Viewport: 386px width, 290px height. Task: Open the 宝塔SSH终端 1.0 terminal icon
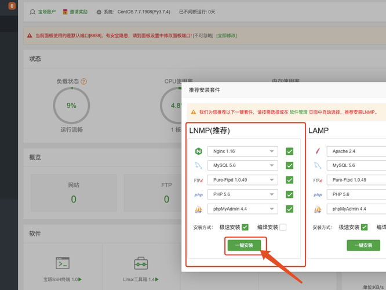(63, 263)
